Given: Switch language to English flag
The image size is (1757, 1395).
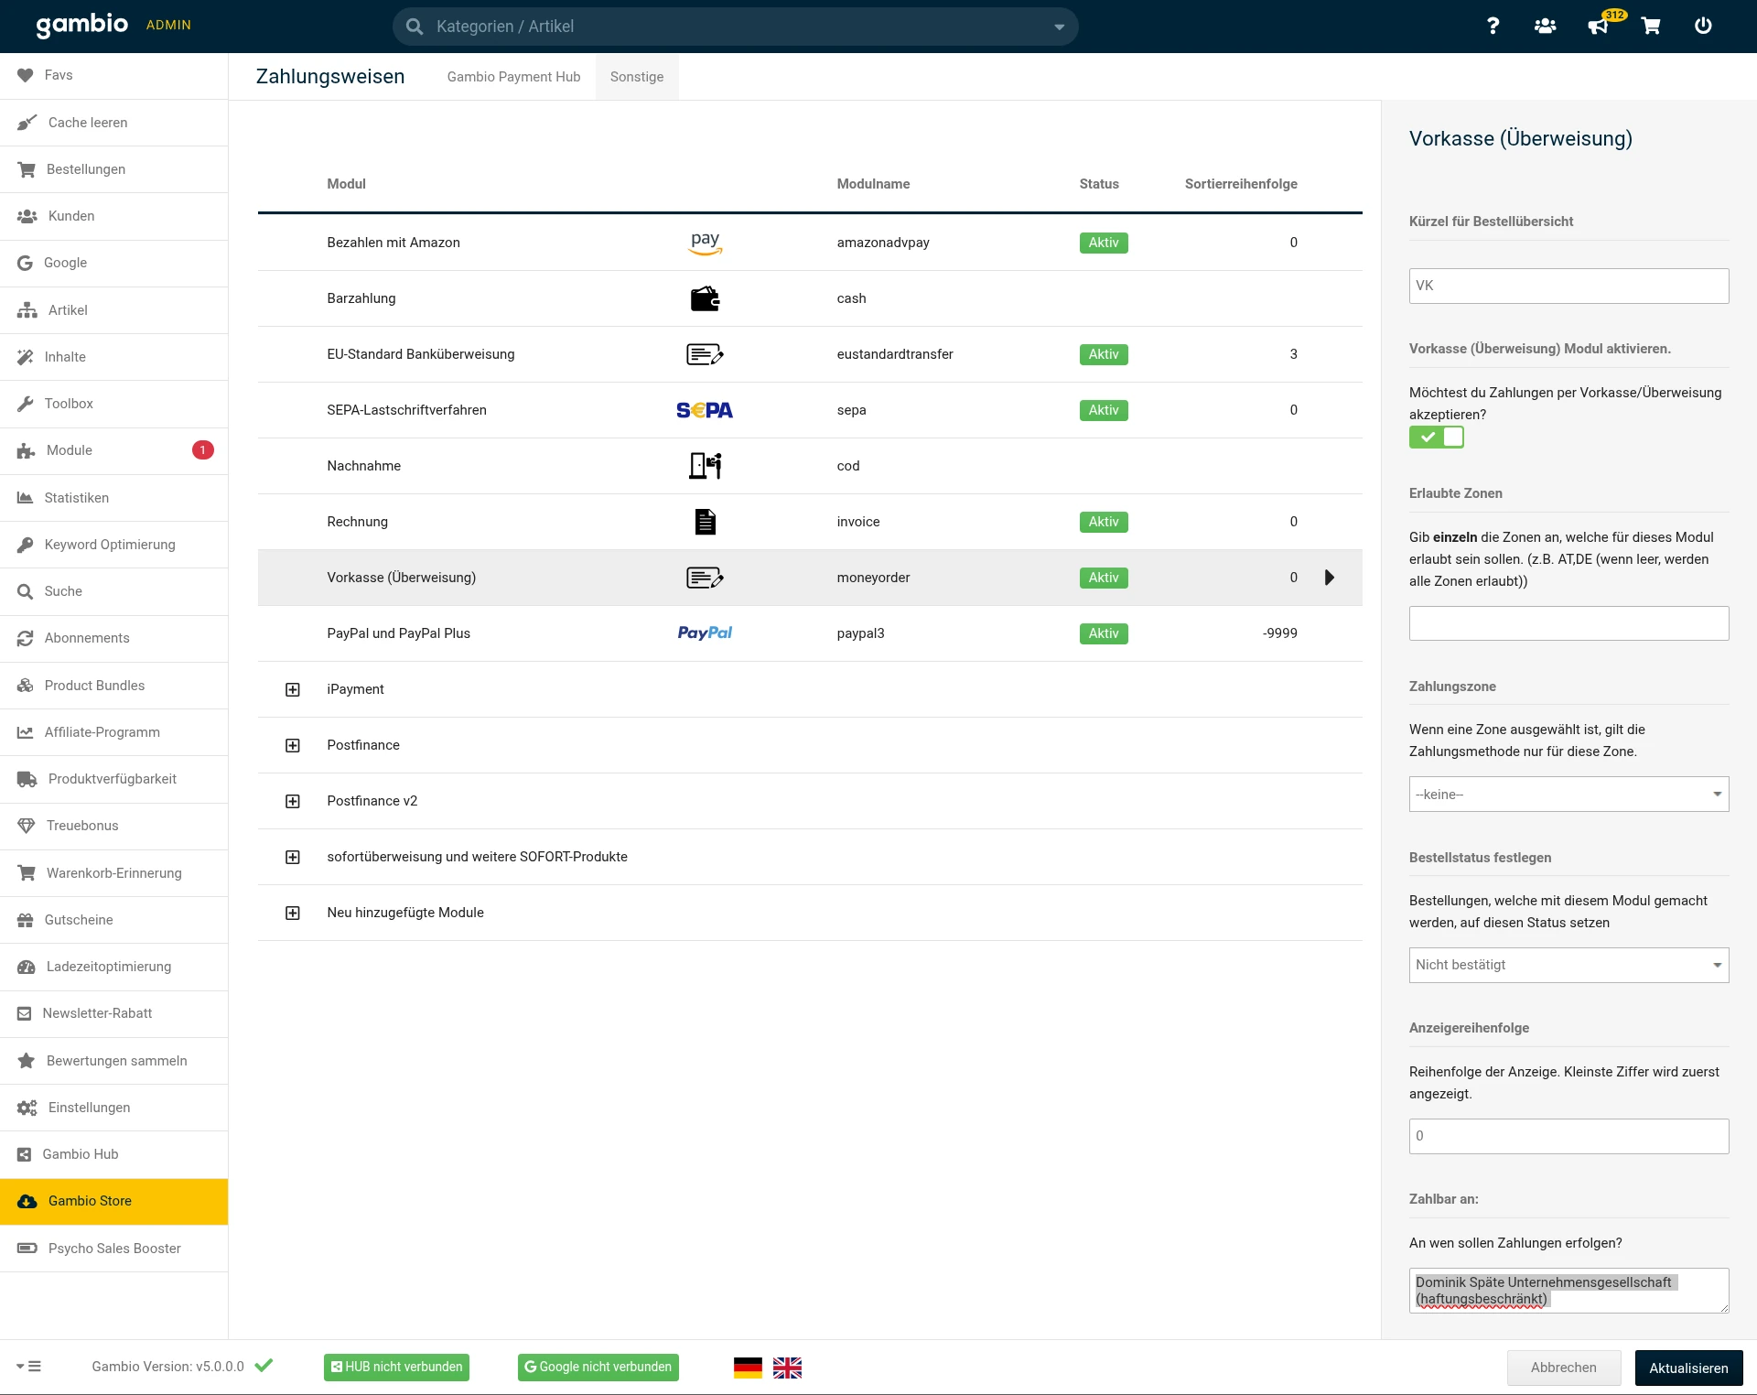Looking at the screenshot, I should tap(787, 1368).
